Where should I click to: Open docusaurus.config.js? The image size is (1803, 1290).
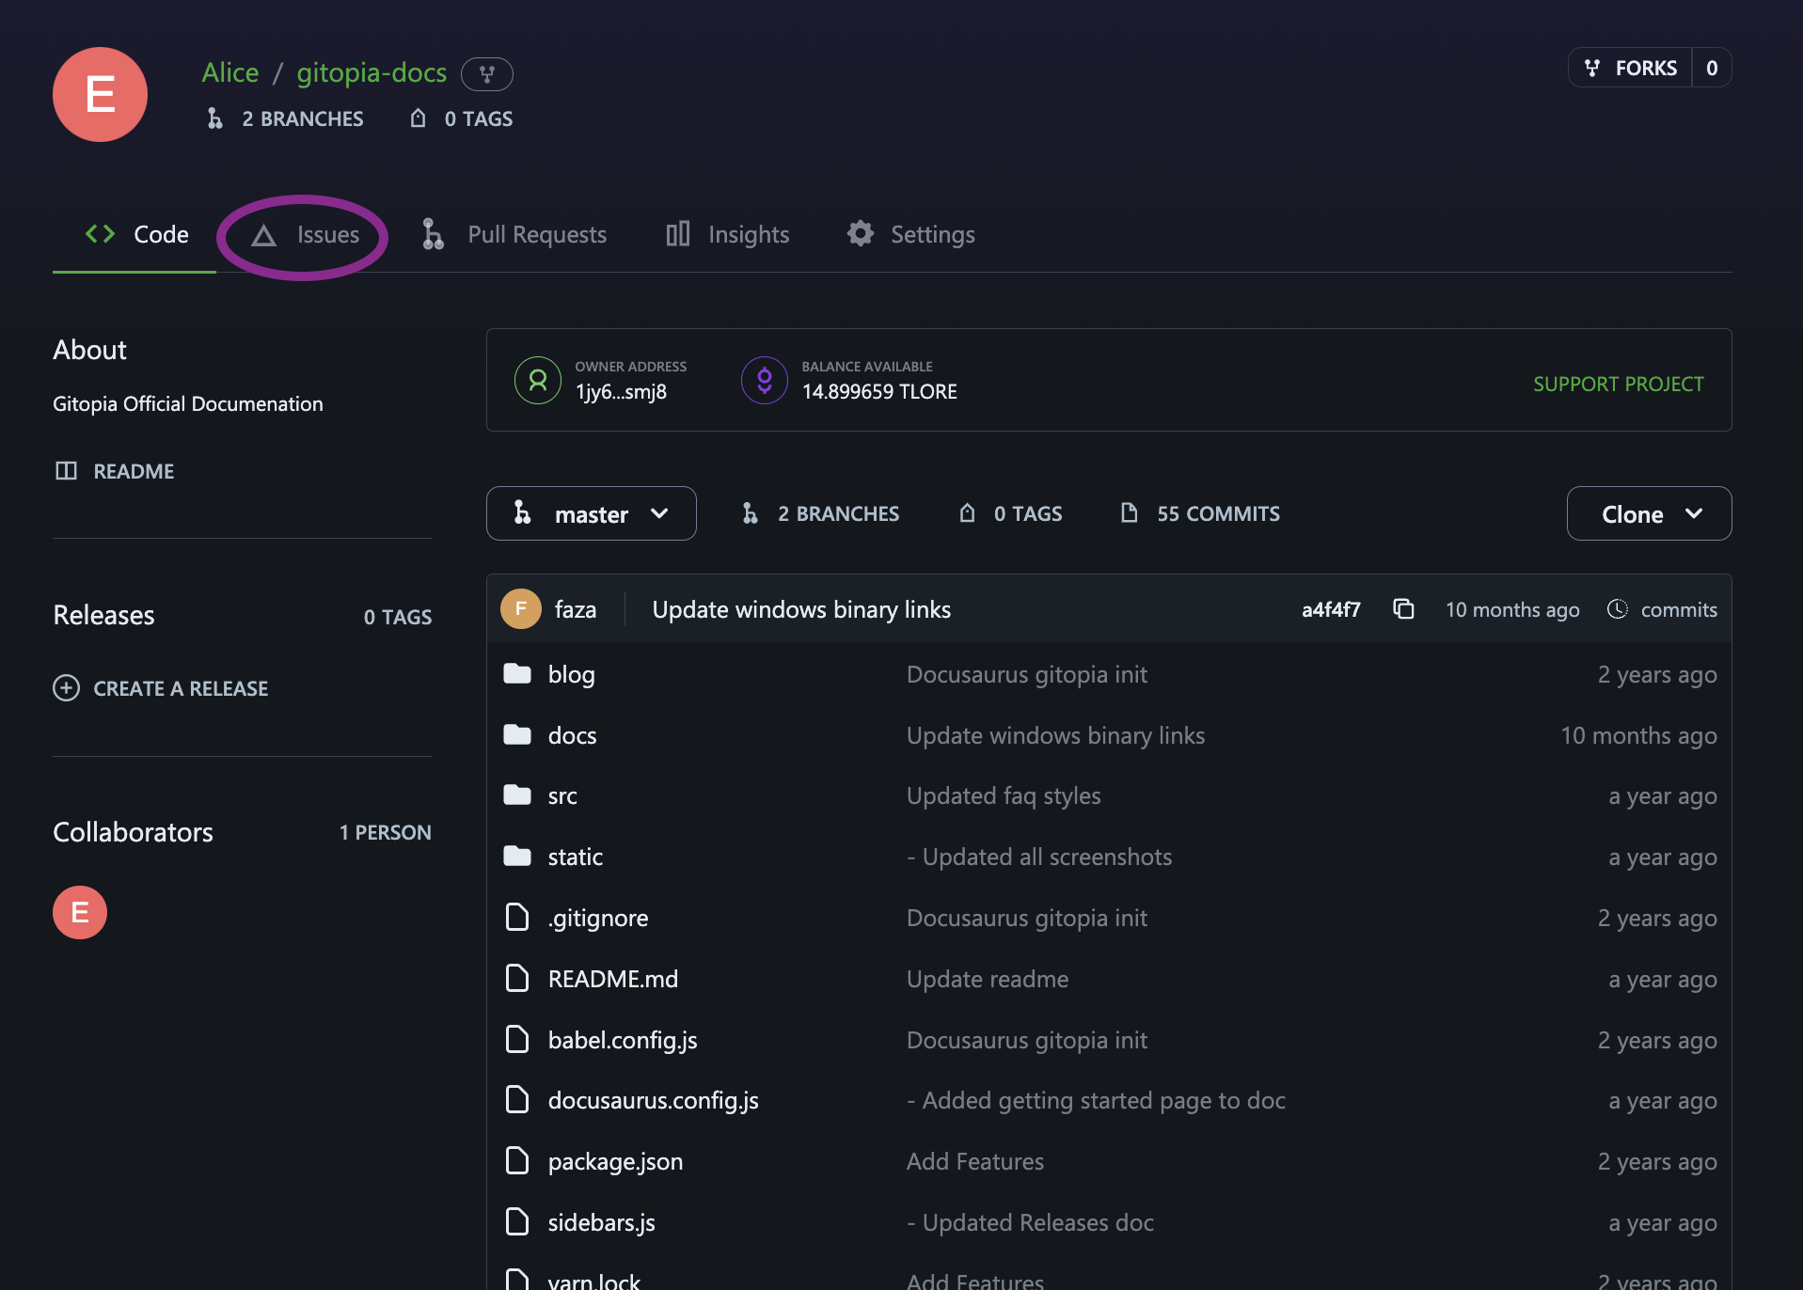[653, 1100]
